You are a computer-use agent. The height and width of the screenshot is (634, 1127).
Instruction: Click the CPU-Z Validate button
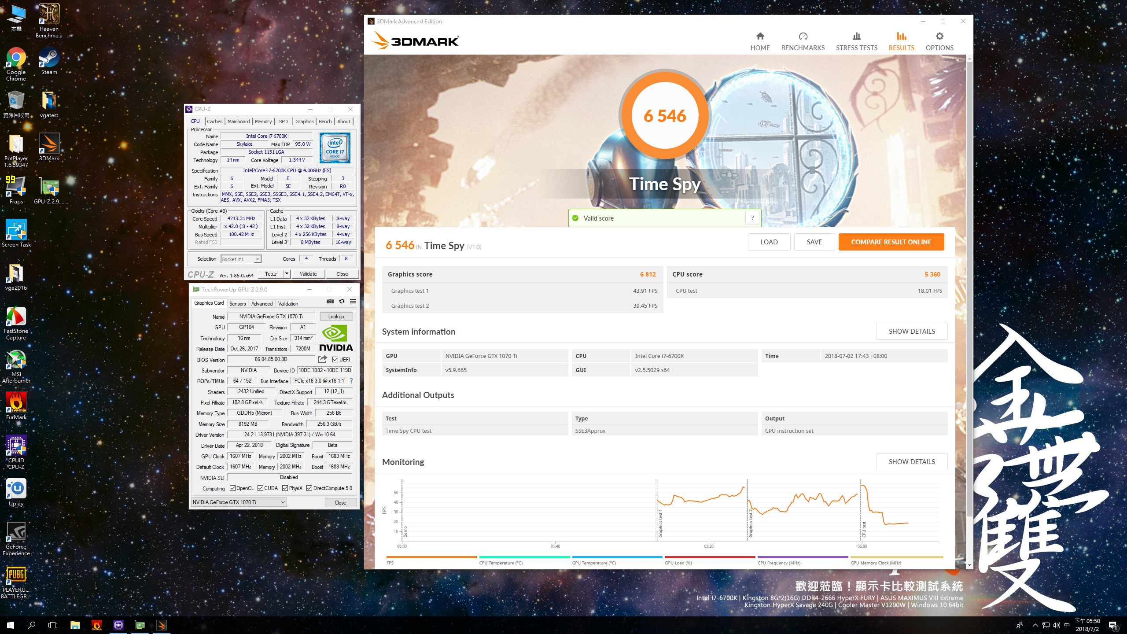coord(308,273)
